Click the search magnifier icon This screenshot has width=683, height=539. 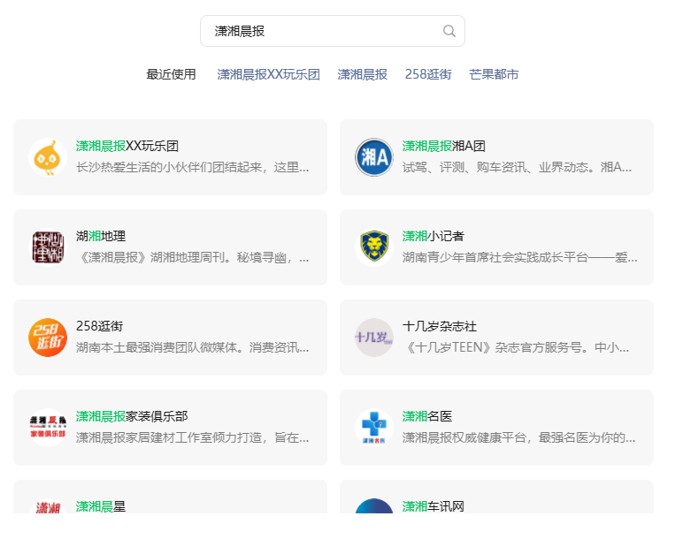pos(449,31)
